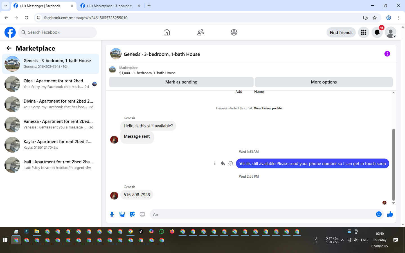Open the Genesis 3-bedroom house conversation

coord(51,64)
